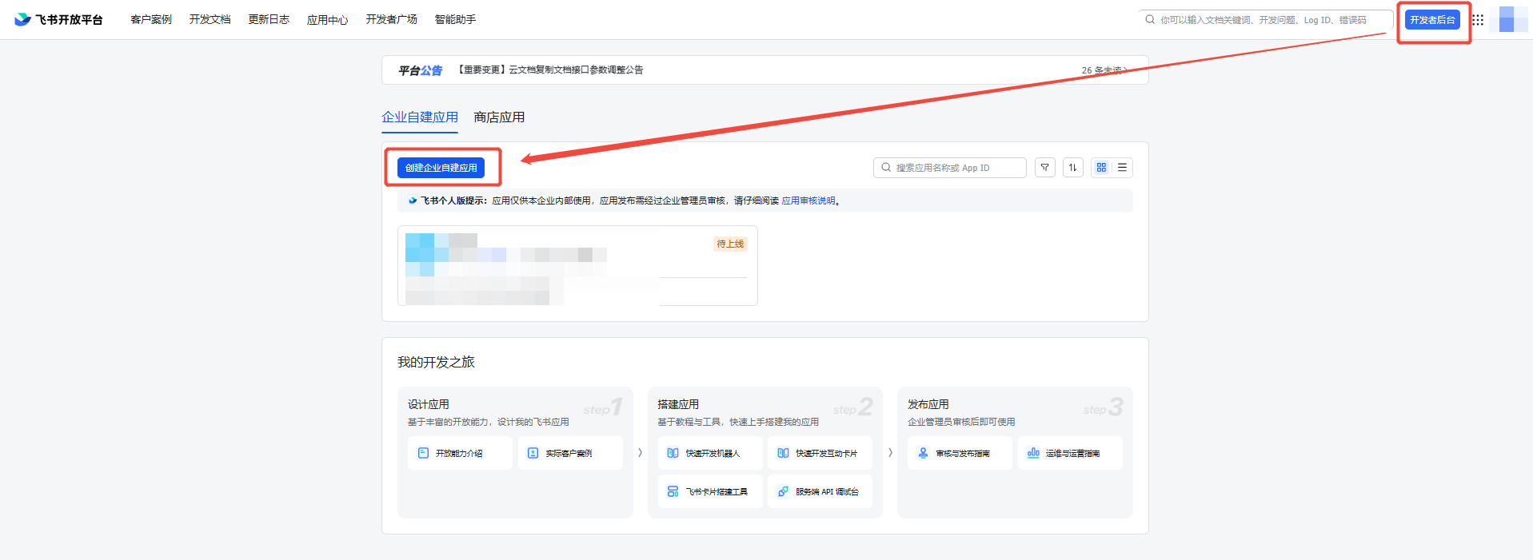Screen dimensions: 1533x560
Task: Click the magnifier icon in top search bar
Action: pos(1150,20)
